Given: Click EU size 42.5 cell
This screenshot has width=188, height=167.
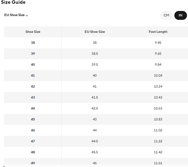Looking at the screenshot, I should 95,108.
